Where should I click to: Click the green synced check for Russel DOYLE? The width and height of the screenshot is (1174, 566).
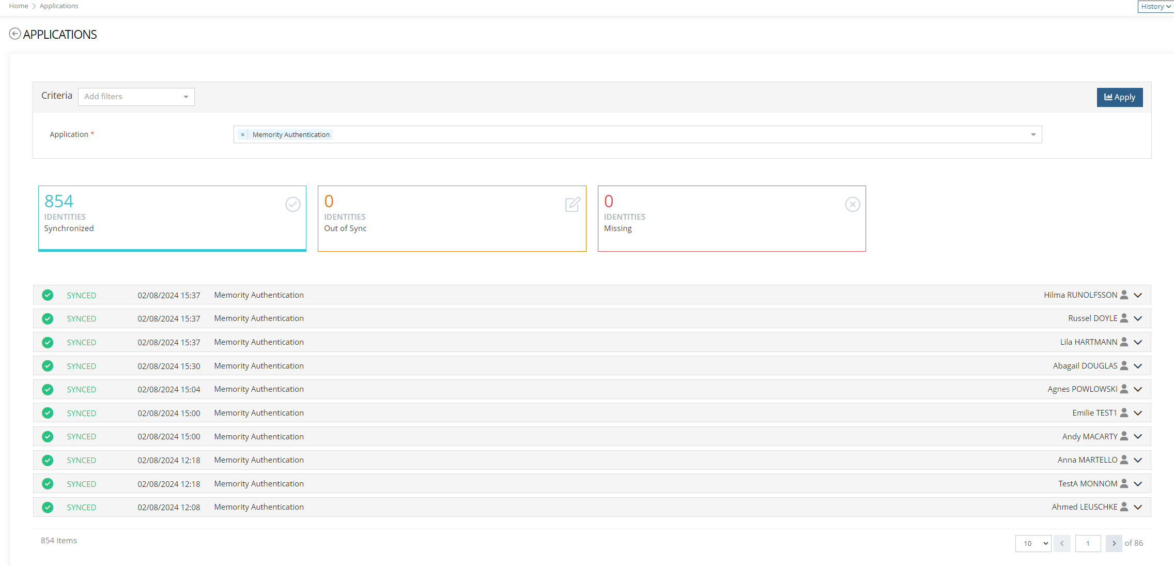tap(48, 318)
